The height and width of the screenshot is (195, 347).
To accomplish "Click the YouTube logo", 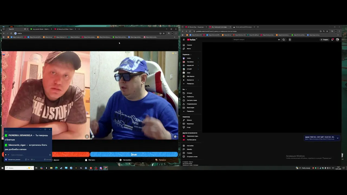I will 191,40.
